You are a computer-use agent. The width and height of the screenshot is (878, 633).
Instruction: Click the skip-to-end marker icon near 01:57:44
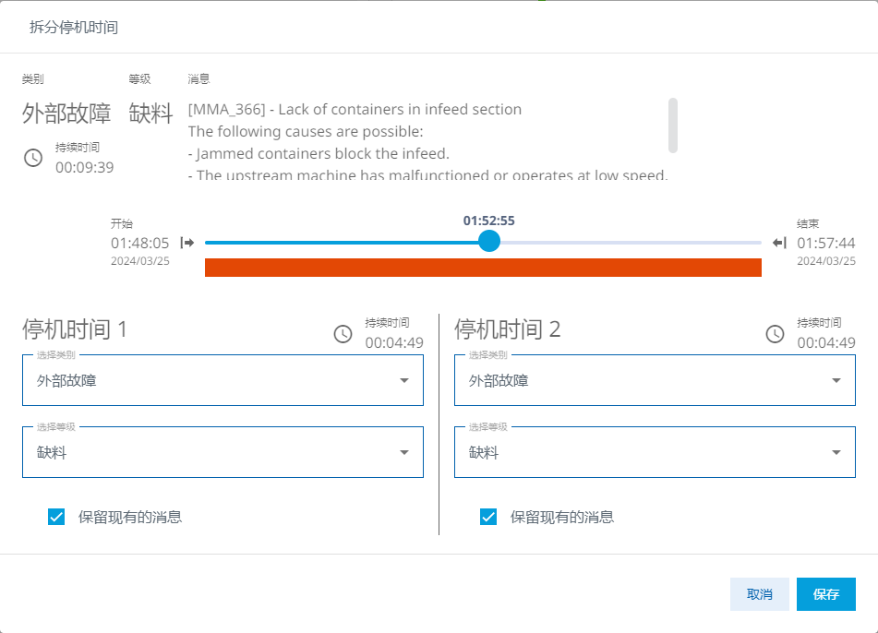pos(778,243)
